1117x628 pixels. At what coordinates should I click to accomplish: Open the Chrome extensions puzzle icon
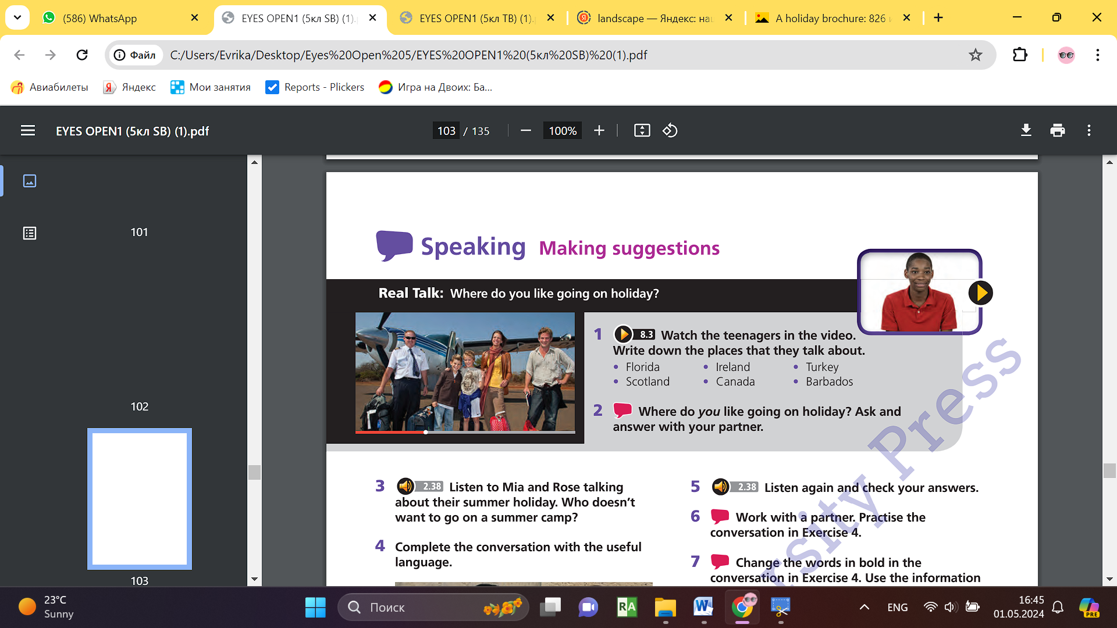coord(1020,55)
